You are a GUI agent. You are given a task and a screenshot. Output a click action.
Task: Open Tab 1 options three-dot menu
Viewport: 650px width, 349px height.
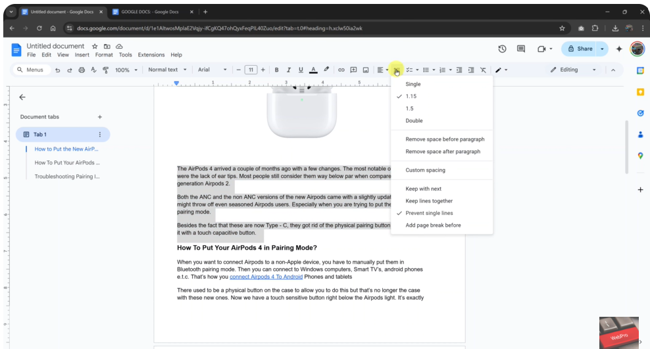pyautogui.click(x=99, y=135)
